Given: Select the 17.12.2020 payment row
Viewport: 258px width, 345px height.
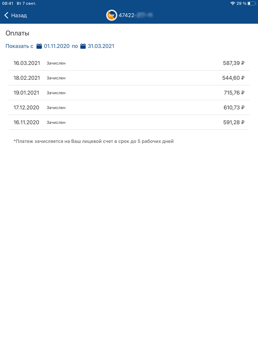Looking at the screenshot, I should click(x=129, y=107).
